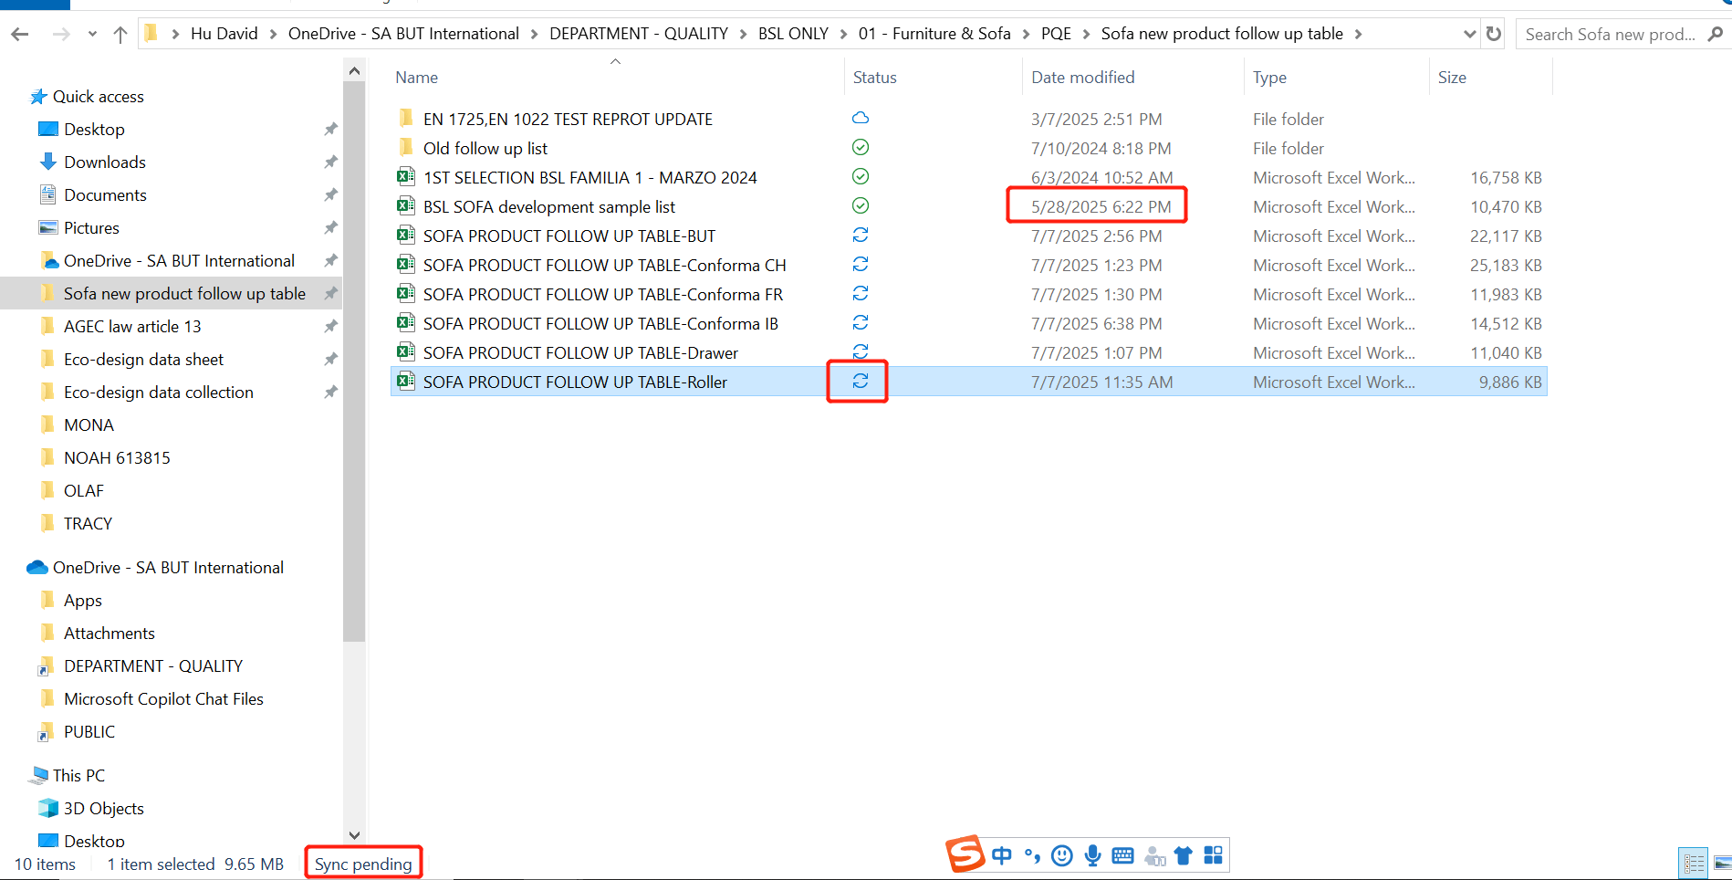Activate voice input on the Sogou toolbar

click(x=1091, y=855)
